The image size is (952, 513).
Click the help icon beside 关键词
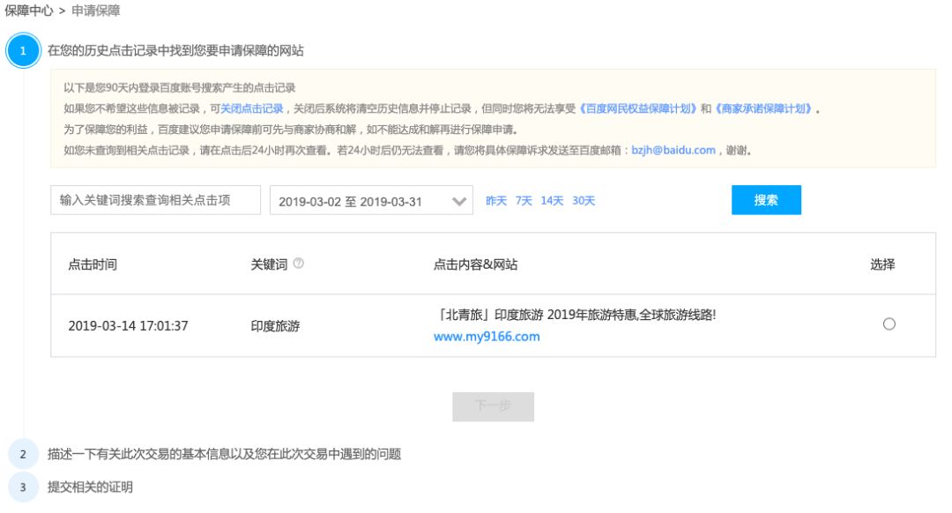(298, 264)
